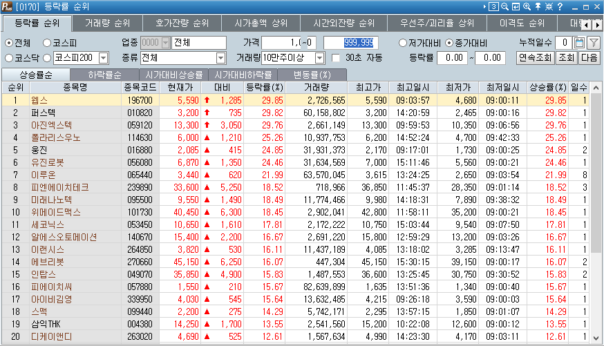Select the 알에스오토메이션 stock name
604x346 pixels.
(x=64, y=237)
